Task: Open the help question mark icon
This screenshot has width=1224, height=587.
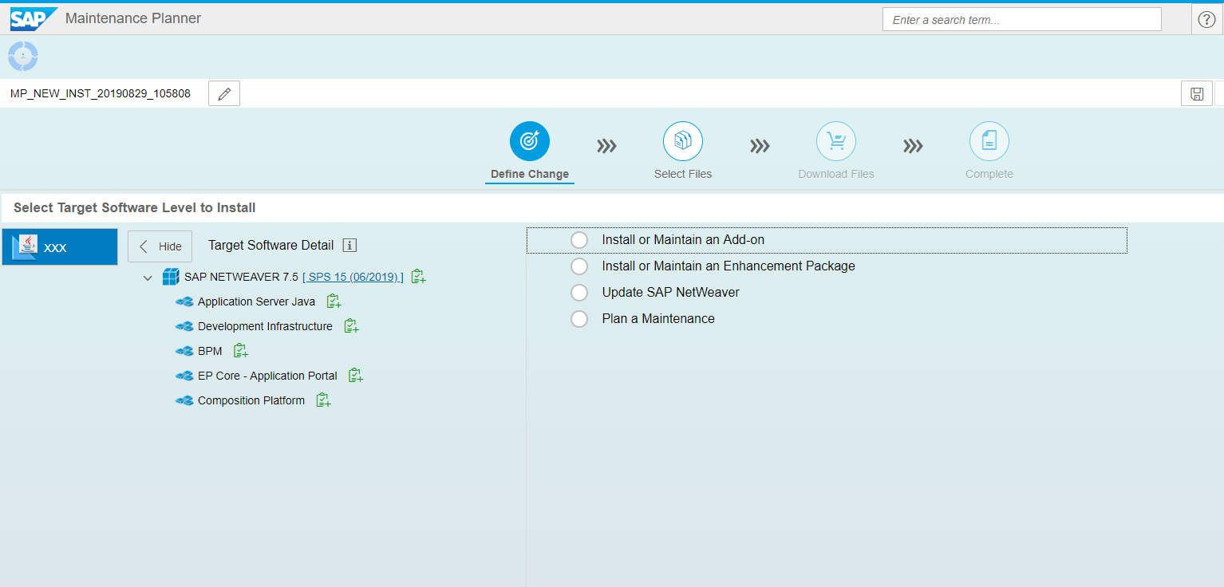Action: pos(1207,20)
